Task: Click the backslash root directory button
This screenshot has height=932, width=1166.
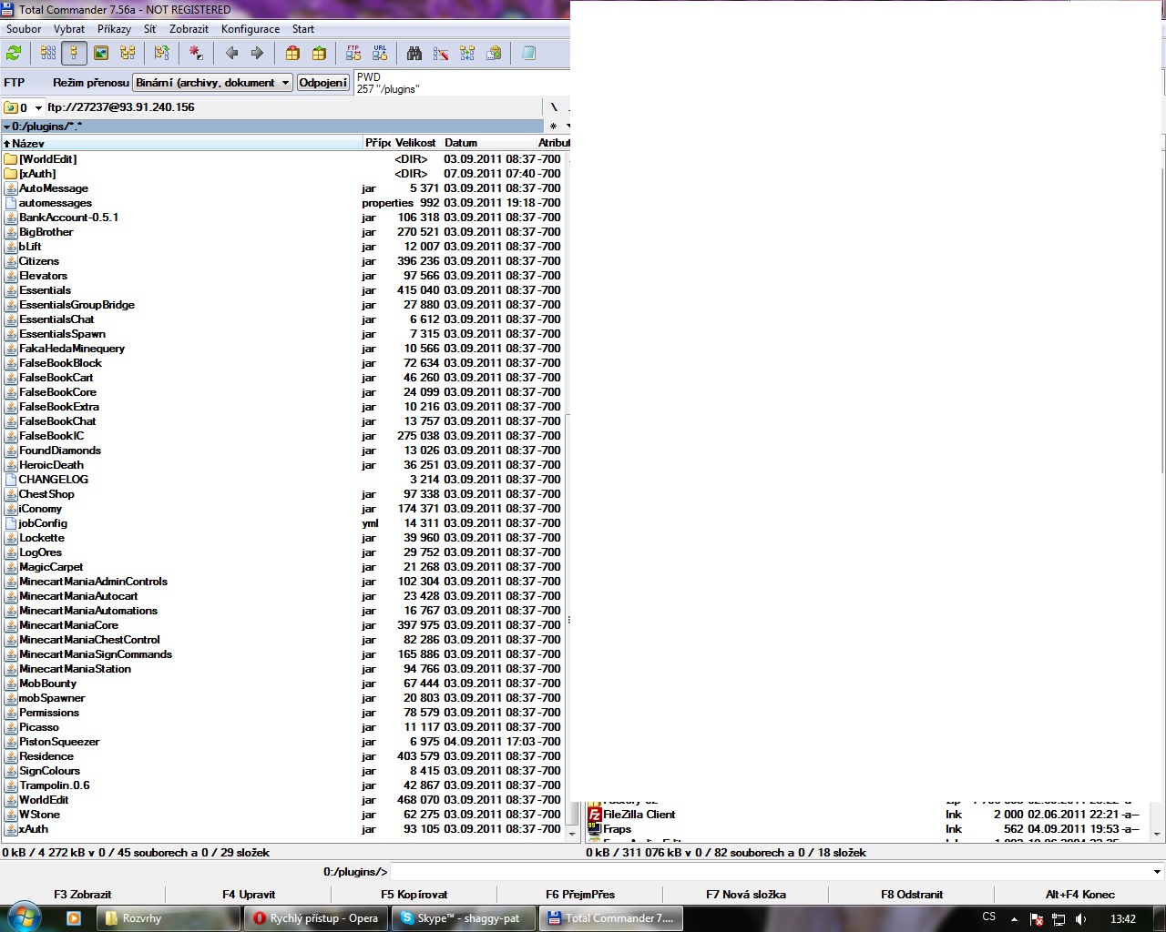Action: pyautogui.click(x=554, y=107)
